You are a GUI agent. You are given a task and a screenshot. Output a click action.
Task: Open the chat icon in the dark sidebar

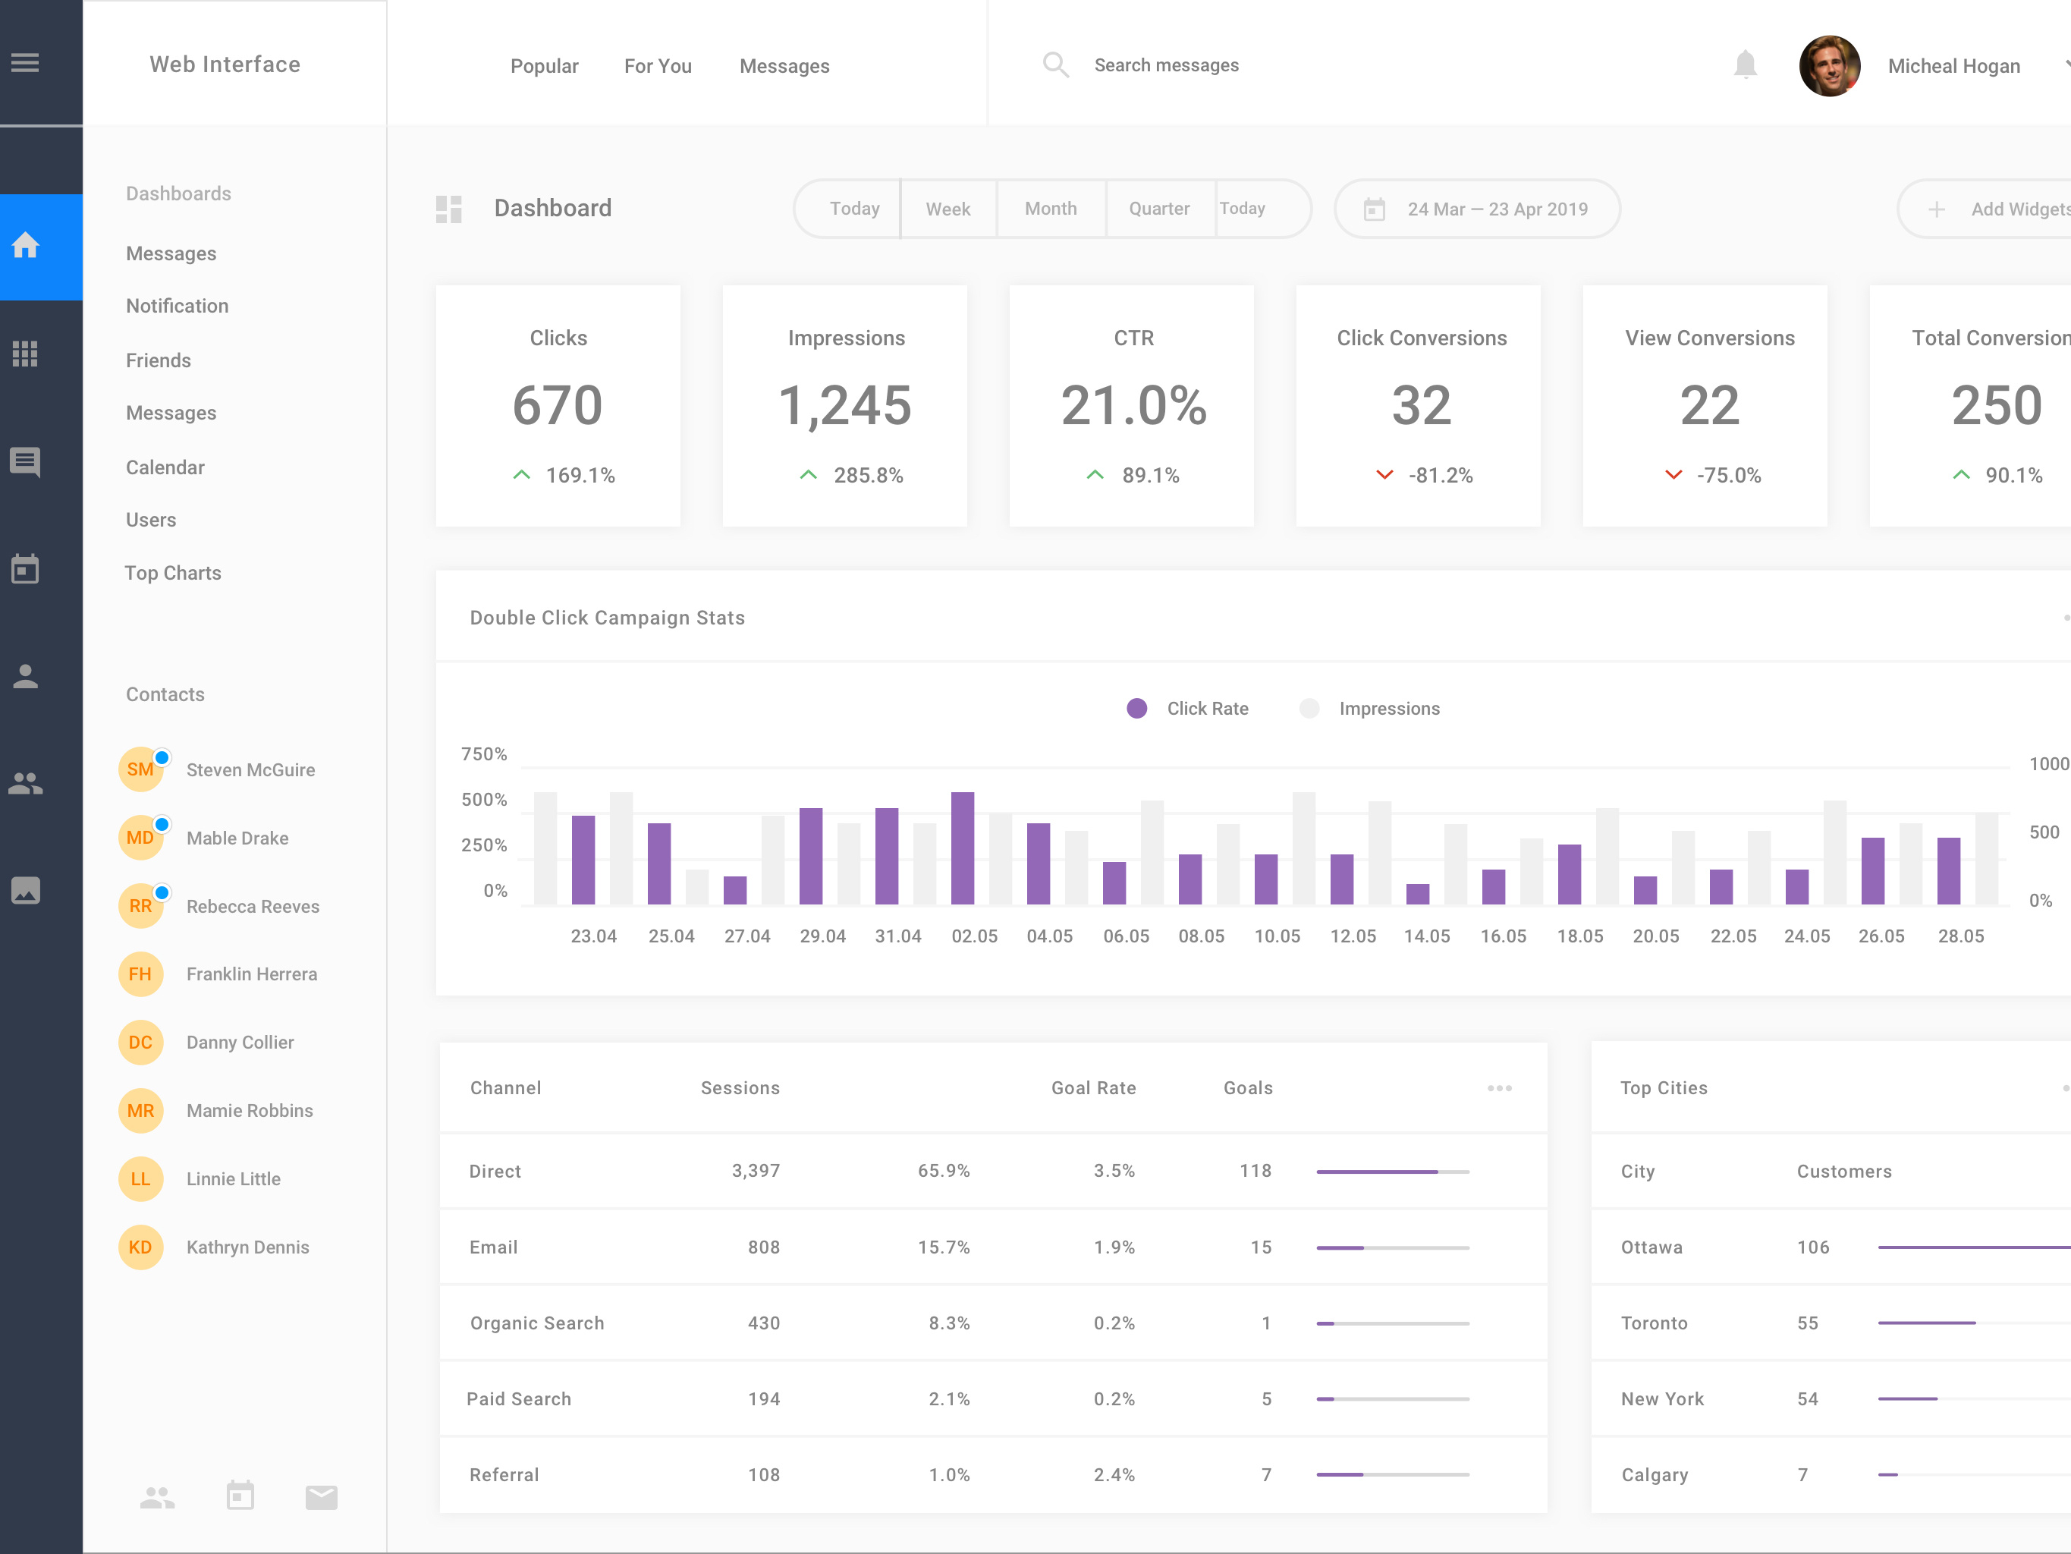[25, 461]
